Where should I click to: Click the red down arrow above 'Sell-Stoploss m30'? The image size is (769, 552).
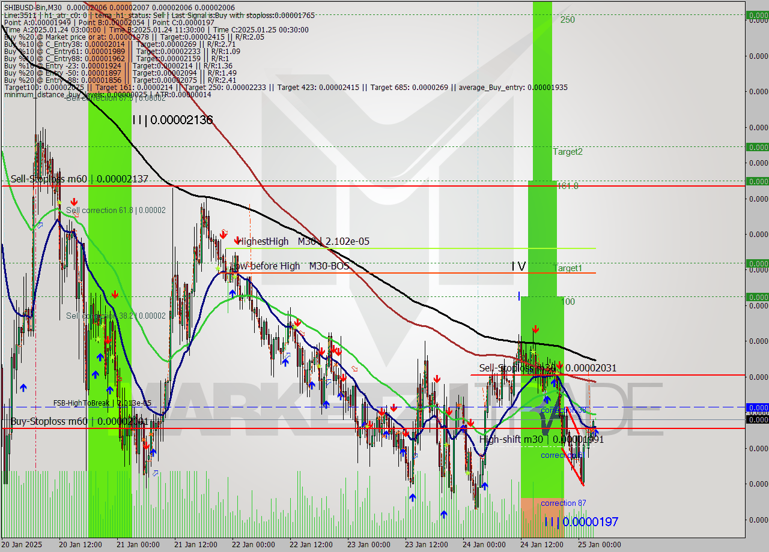coord(559,365)
